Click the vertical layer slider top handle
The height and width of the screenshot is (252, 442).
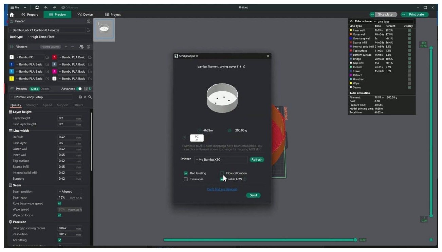click(x=431, y=48)
